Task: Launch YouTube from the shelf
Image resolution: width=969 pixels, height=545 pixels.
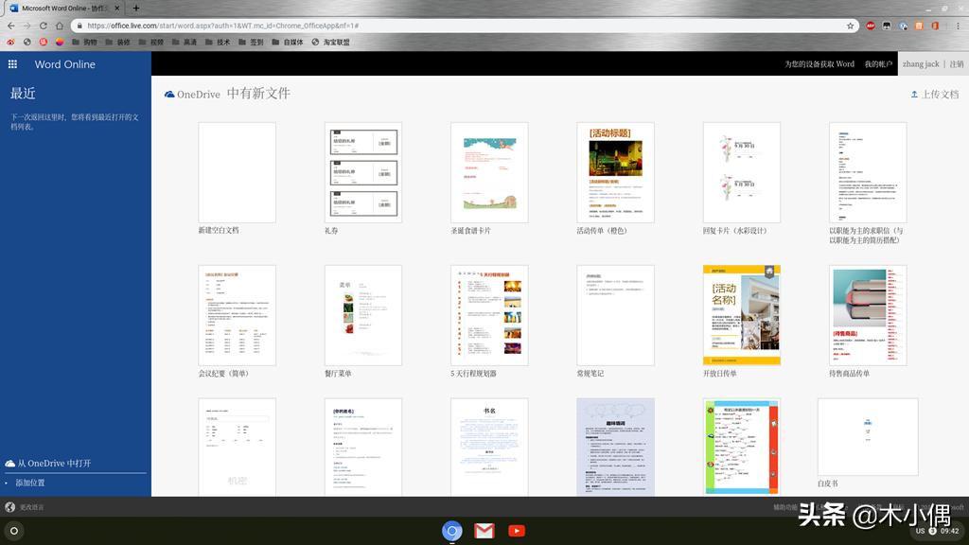Action: click(x=516, y=531)
